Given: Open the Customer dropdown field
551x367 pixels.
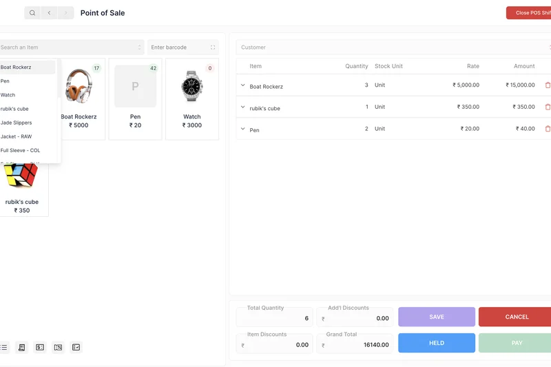Looking at the screenshot, I should (x=394, y=48).
